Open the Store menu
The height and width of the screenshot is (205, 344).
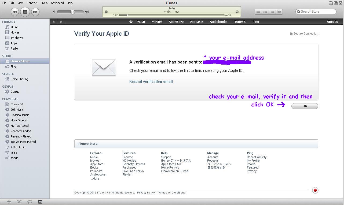(x=44, y=3)
